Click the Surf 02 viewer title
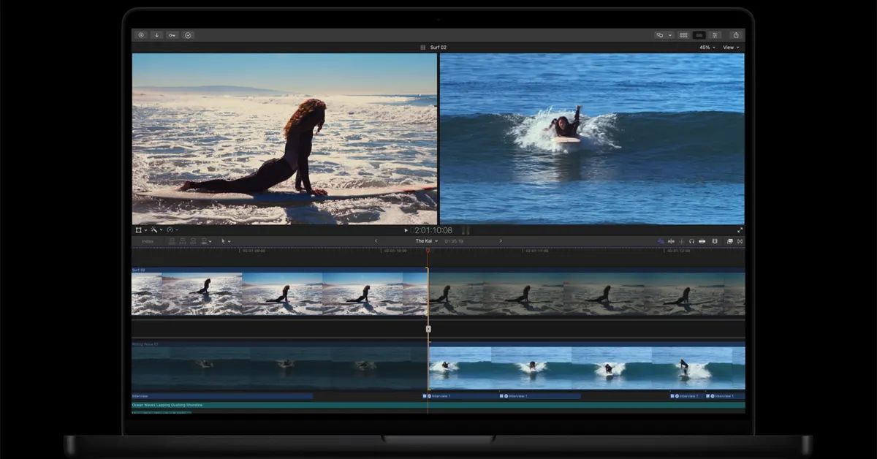This screenshot has height=459, width=877. click(x=438, y=48)
